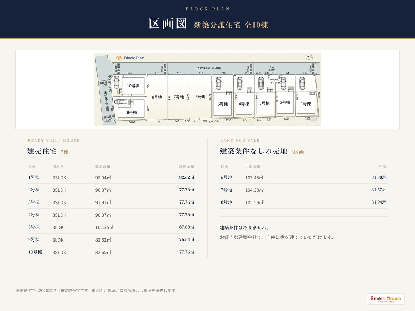
Task: Click 3号棟 in the house table
Action: (34, 202)
